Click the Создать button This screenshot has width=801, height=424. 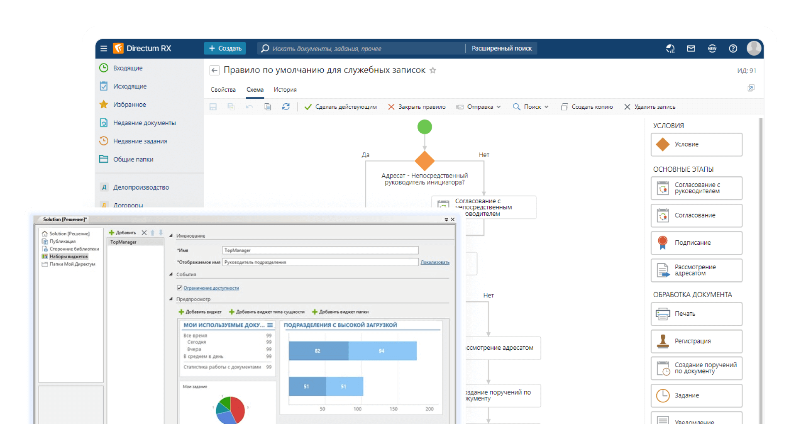click(x=225, y=49)
